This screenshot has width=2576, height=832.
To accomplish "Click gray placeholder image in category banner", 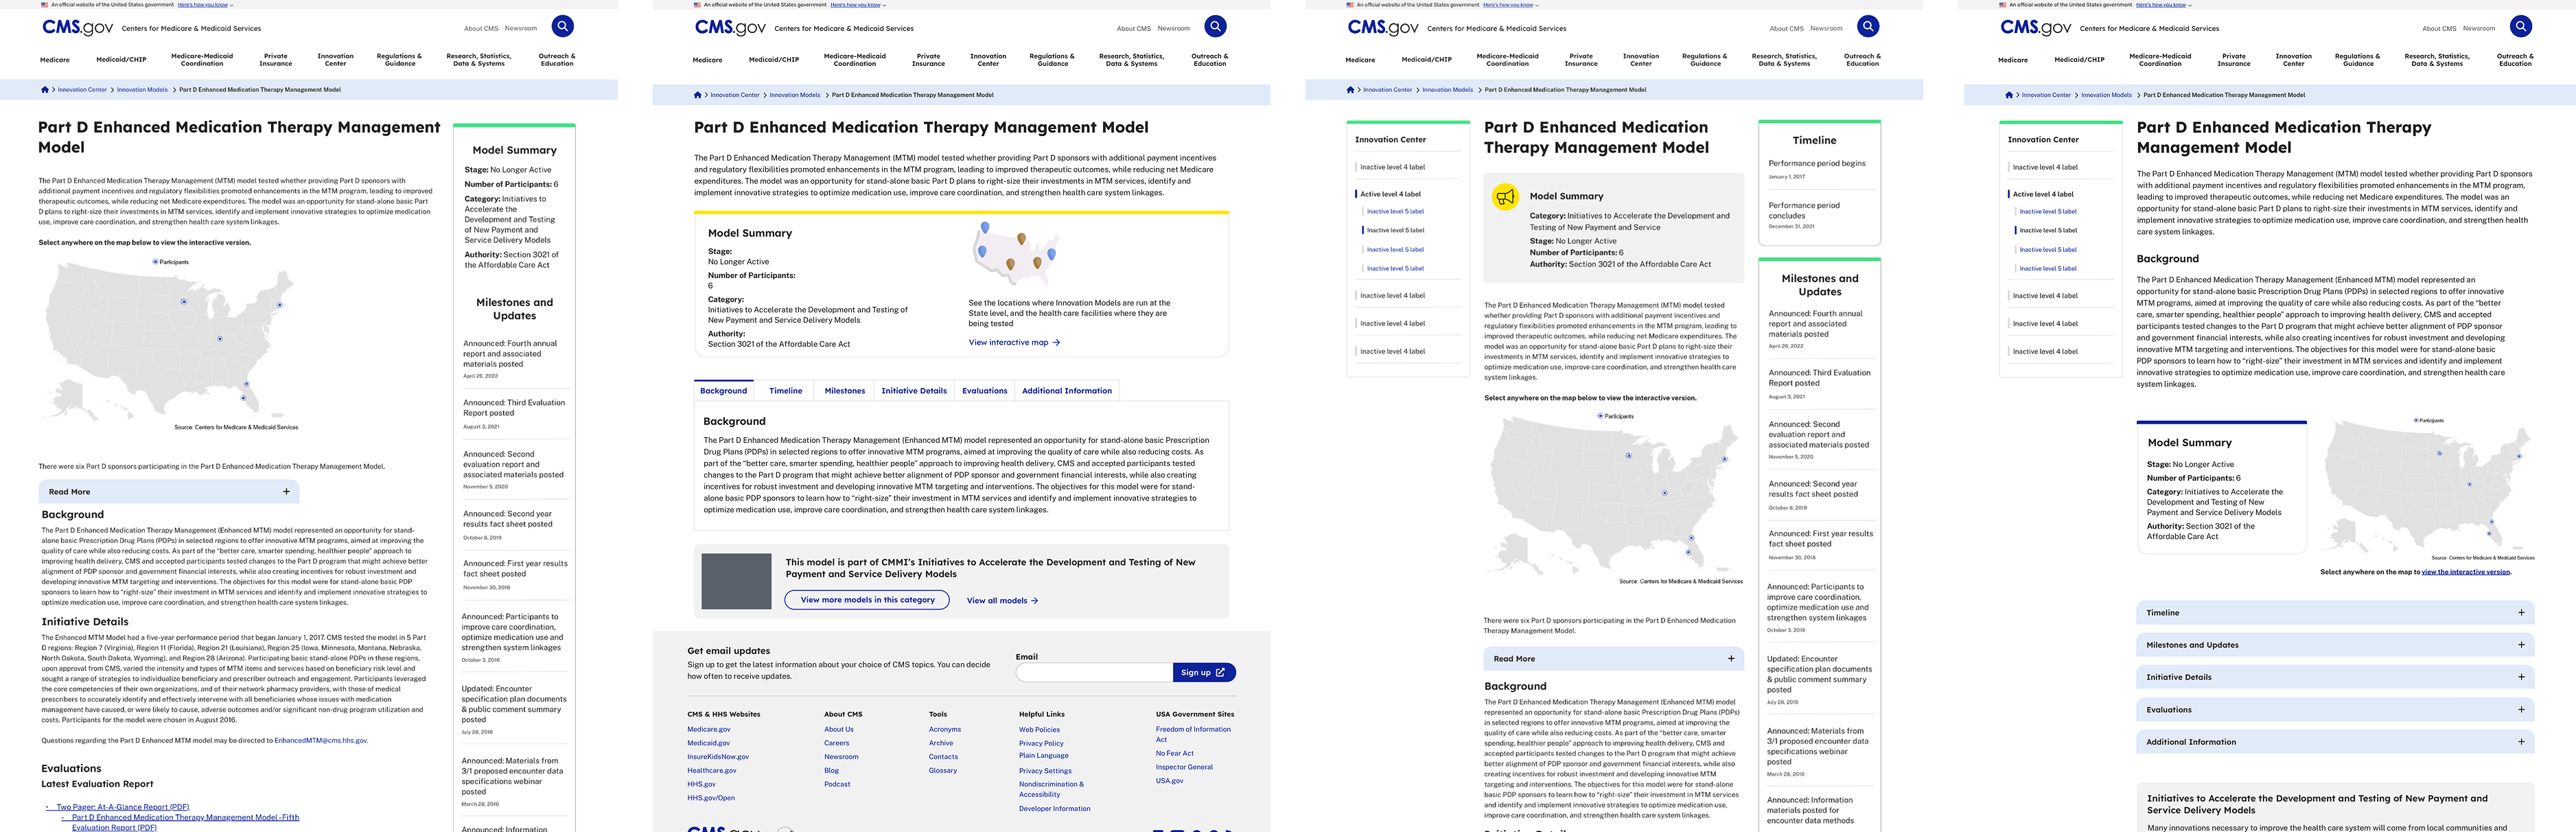I will click(x=736, y=581).
